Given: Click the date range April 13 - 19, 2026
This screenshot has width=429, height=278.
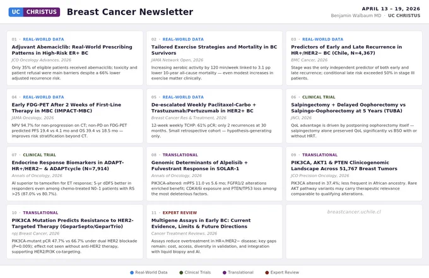Looking at the screenshot, I should pyautogui.click(x=391, y=9).
